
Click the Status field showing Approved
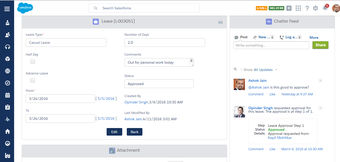tap(159, 84)
